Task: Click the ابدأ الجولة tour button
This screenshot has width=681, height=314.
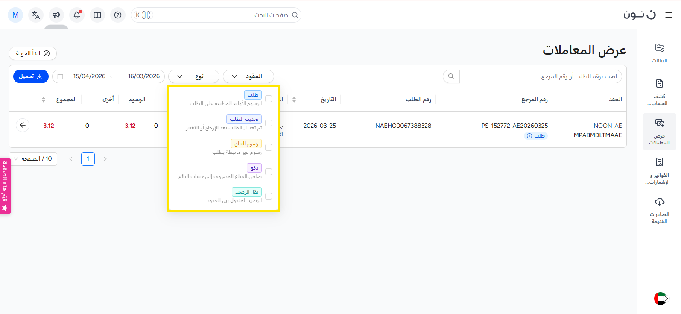Action: click(32, 53)
